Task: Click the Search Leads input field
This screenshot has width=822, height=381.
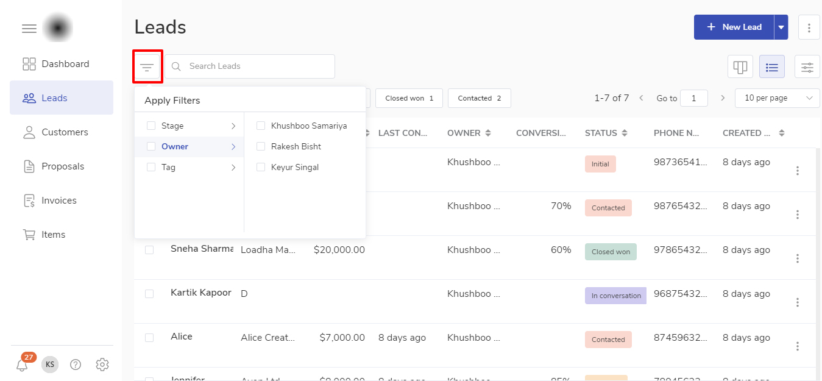Action: pos(256,66)
